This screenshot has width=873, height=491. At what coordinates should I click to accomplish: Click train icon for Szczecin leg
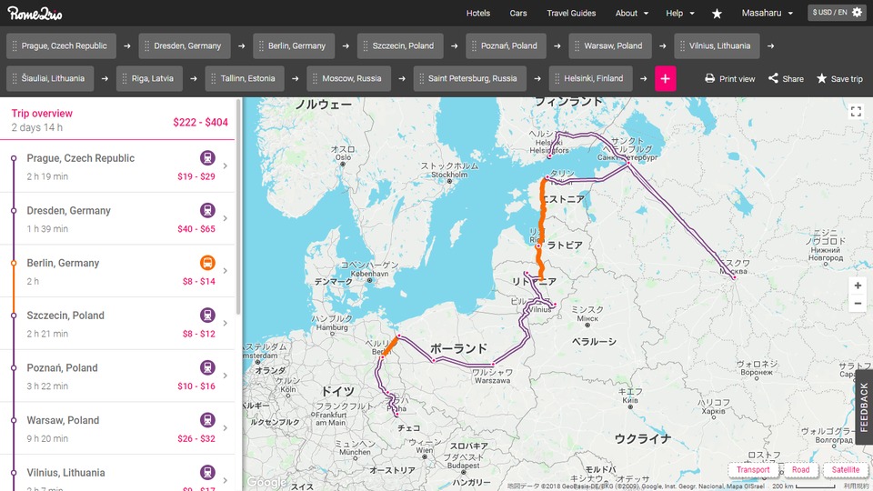coord(207,315)
